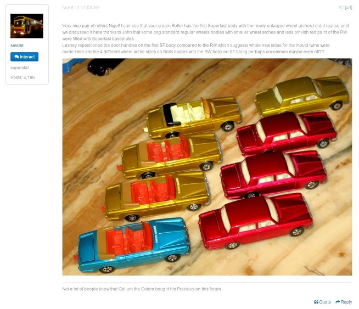The image size is (359, 309).
Task: Click the bottom red Rolls saloon in photo
Action: pyautogui.click(x=255, y=221)
